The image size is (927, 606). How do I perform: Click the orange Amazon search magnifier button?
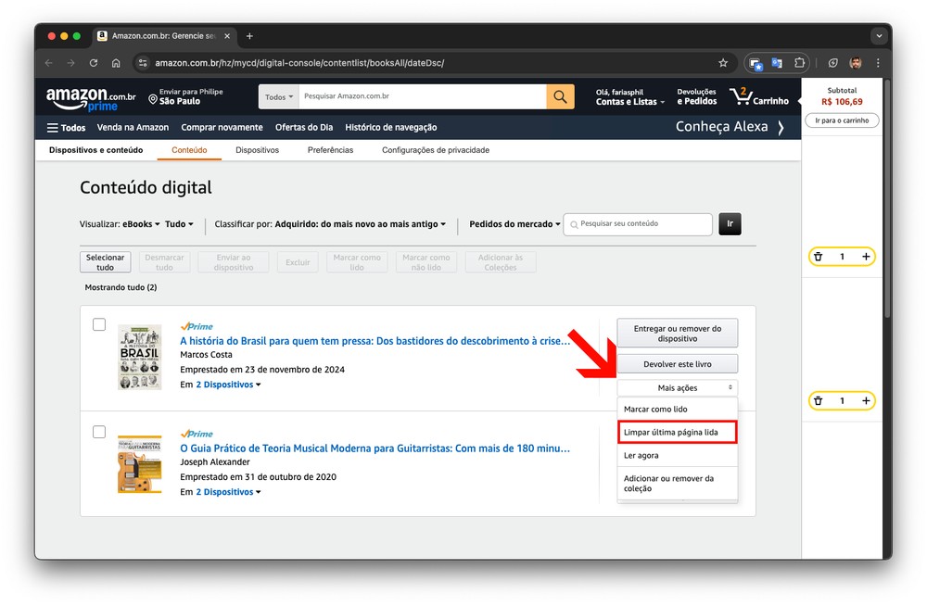click(x=560, y=96)
